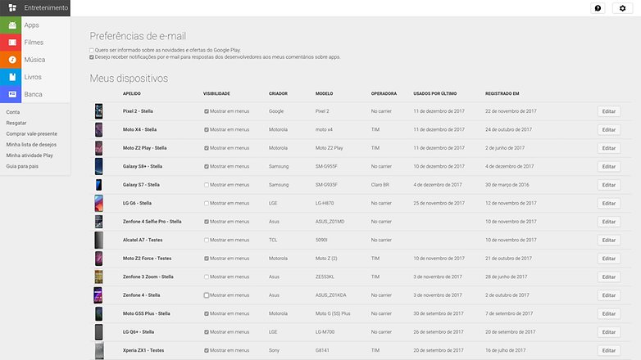Check Mostrar em menus for Zenfone 4 - Stella

pyautogui.click(x=207, y=295)
